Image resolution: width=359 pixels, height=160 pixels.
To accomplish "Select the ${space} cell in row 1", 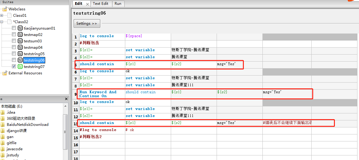I will coord(148,36).
